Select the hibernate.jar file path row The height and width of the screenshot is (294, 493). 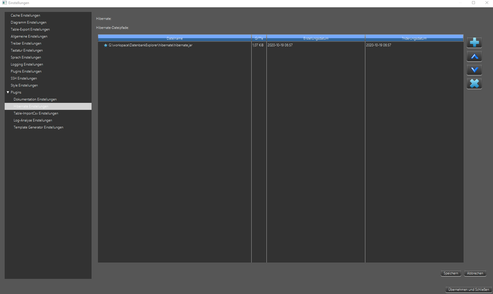click(x=150, y=45)
